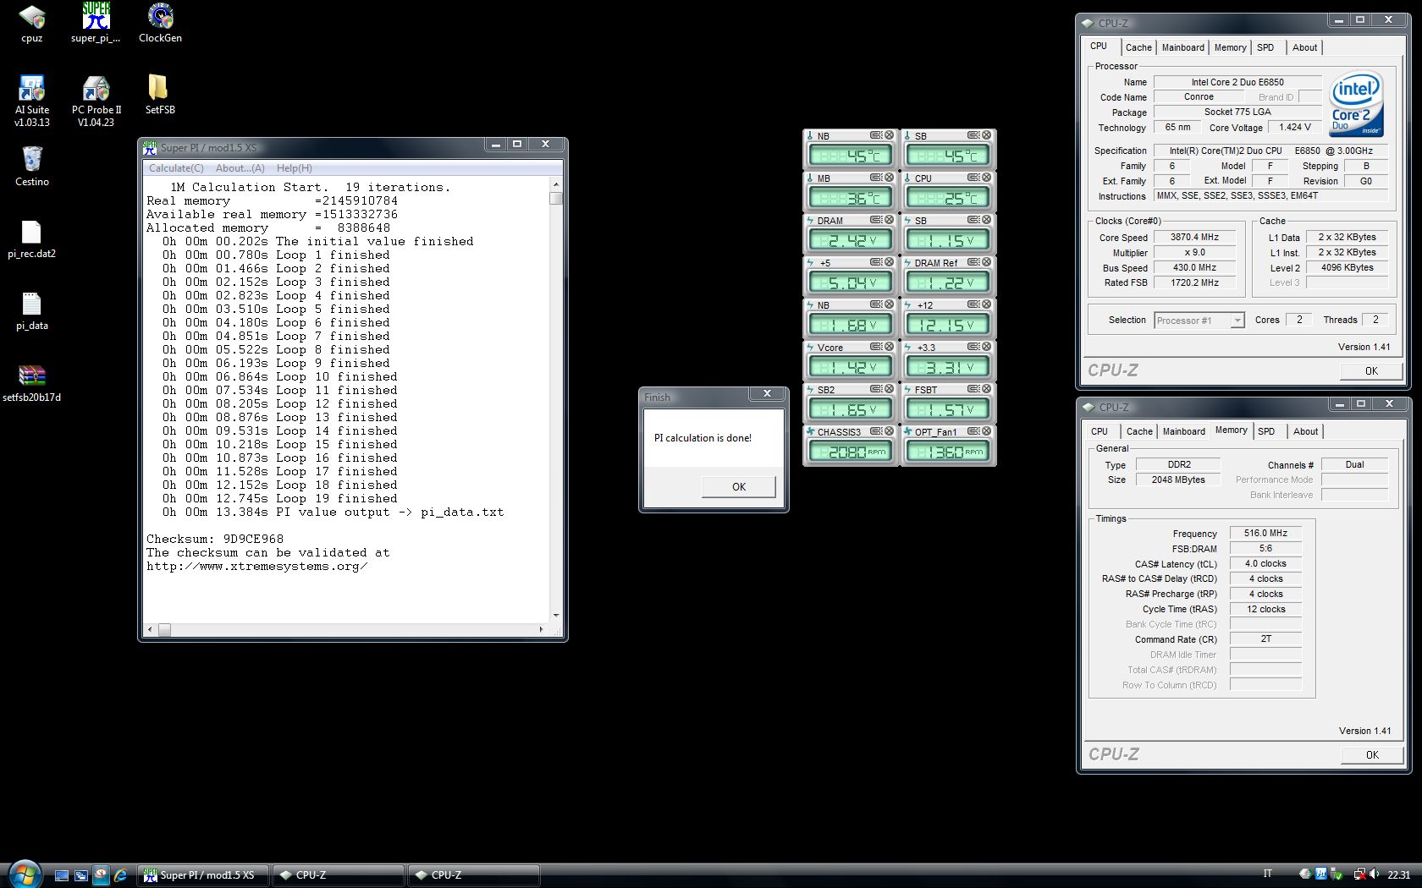The width and height of the screenshot is (1422, 888).
Task: Close the DRAM Ref voltage panel
Action: (x=986, y=262)
